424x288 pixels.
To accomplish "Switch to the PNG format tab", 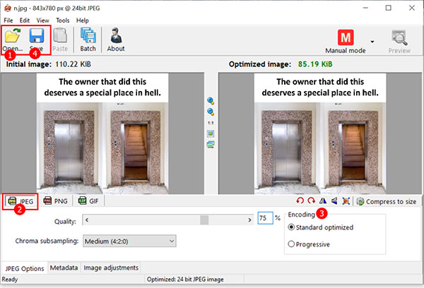I will [57, 201].
